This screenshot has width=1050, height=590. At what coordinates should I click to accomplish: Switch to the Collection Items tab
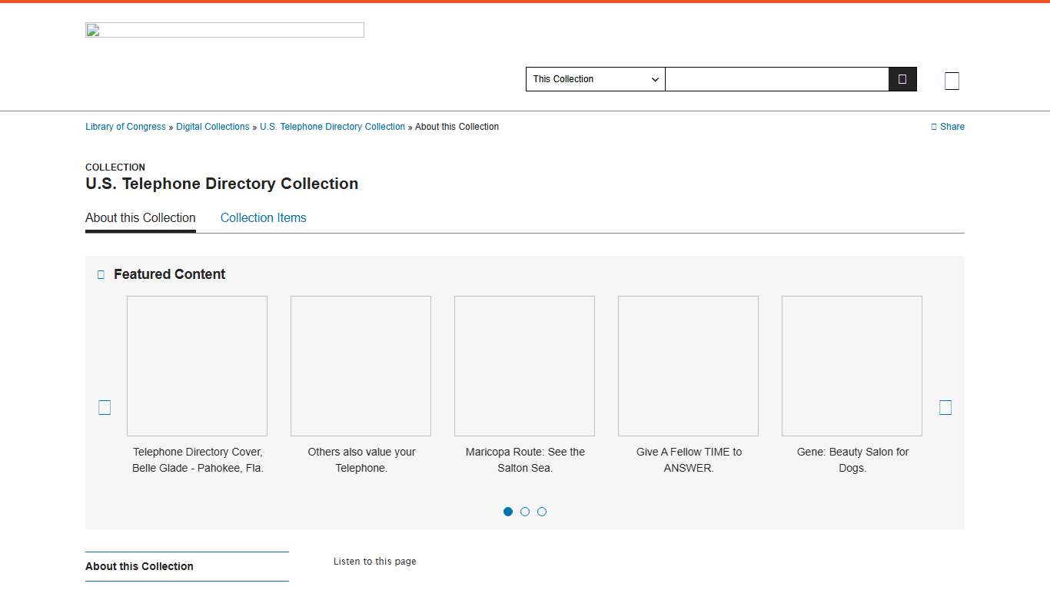click(x=263, y=217)
